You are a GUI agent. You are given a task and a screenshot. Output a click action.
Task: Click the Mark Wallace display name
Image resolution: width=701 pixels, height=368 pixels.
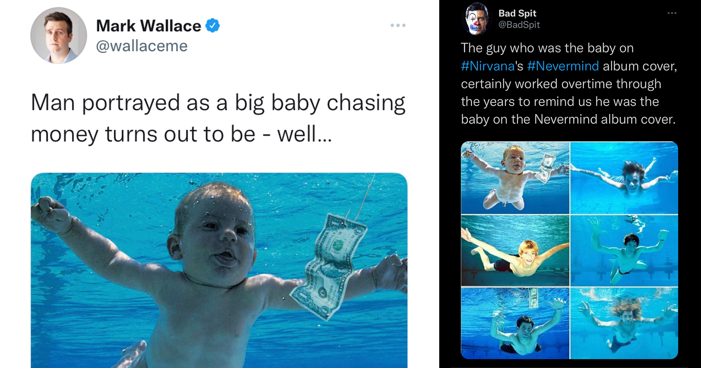click(149, 26)
